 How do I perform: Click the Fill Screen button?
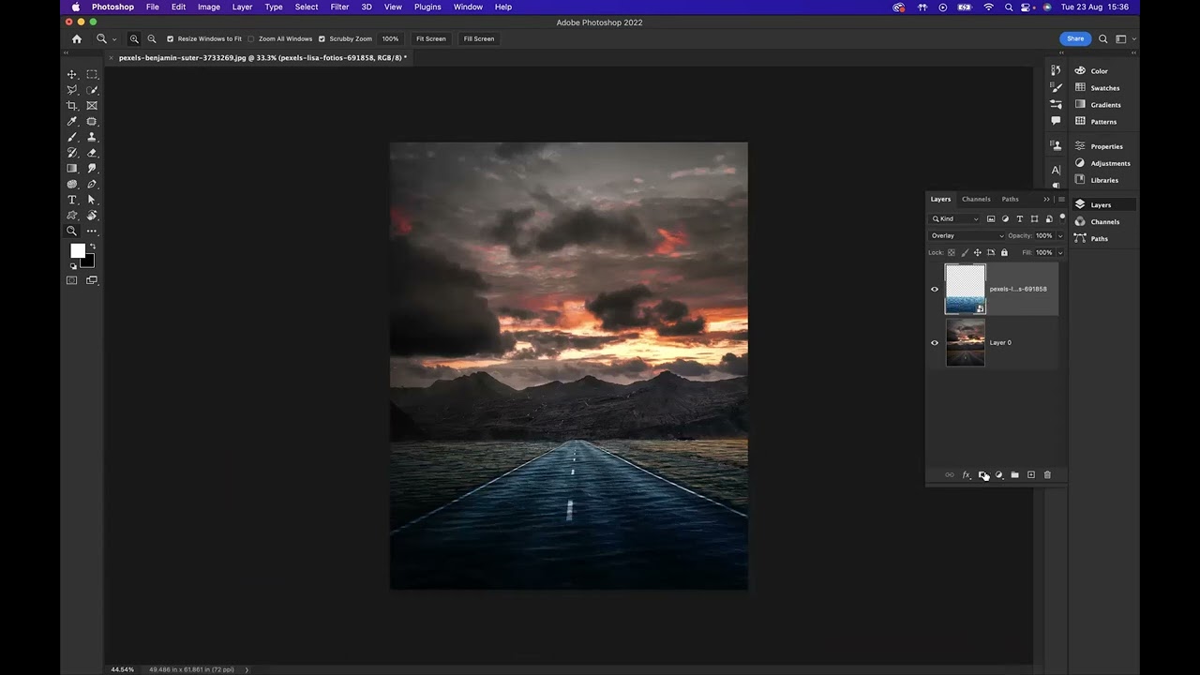478,38
